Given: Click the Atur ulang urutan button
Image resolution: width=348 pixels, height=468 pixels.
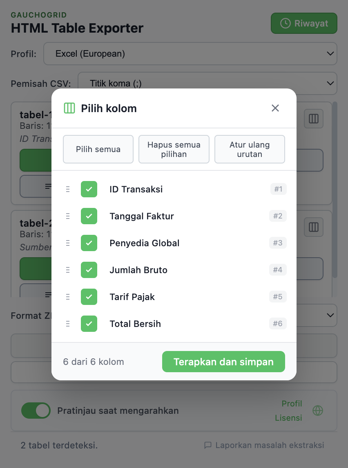Looking at the screenshot, I should click(x=250, y=149).
